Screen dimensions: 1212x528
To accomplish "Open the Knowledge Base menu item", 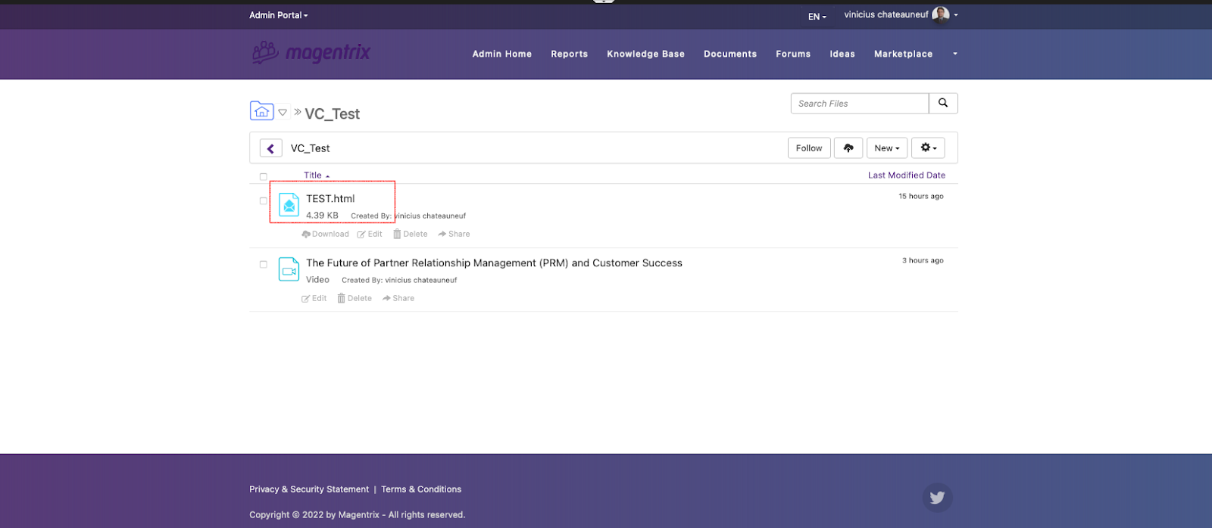I will pos(645,54).
